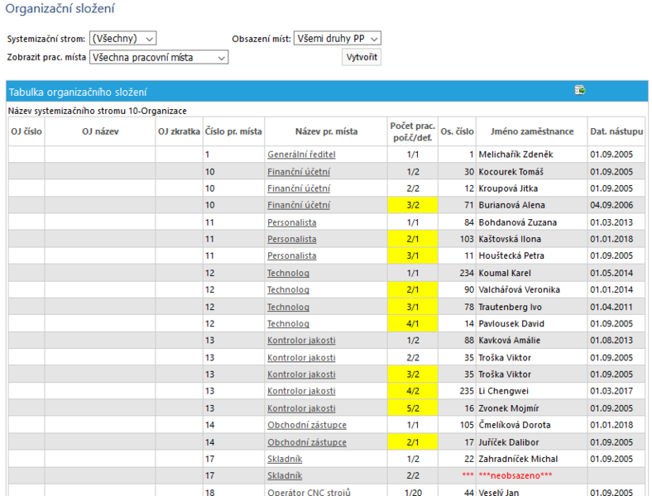Open Technolog link for Koumal Karel
Viewport: 652px width, 496px height.
tap(288, 274)
